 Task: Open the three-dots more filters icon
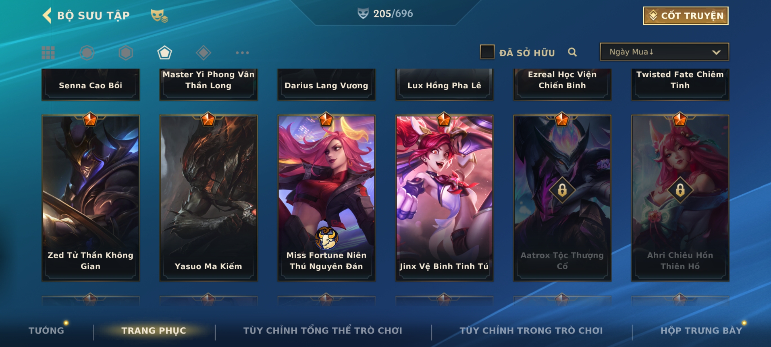(242, 53)
